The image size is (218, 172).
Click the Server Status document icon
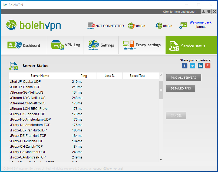(x=14, y=66)
